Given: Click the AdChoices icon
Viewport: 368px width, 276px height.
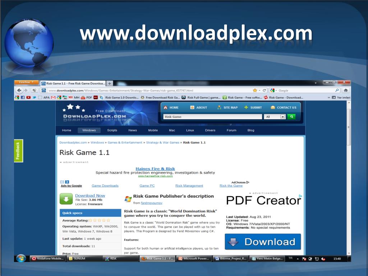Looking at the screenshot, I should click(x=248, y=182).
